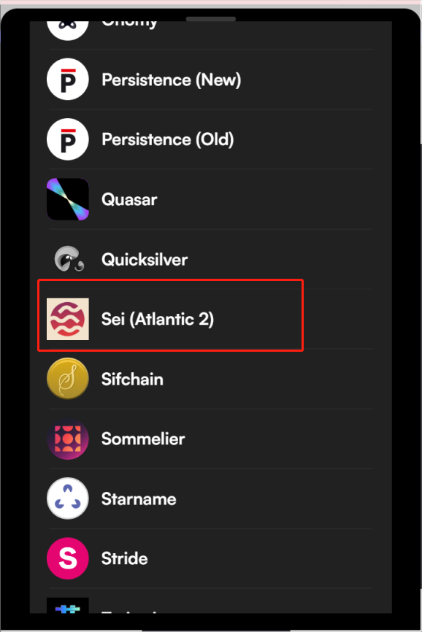This screenshot has height=632, width=422.
Task: Click the Starname logo icon
Action: (x=68, y=498)
